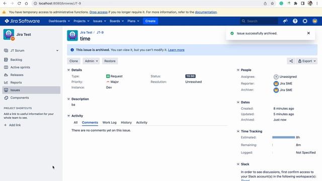Click the Learn more link
The height and width of the screenshot is (181, 322).
coord(176,50)
